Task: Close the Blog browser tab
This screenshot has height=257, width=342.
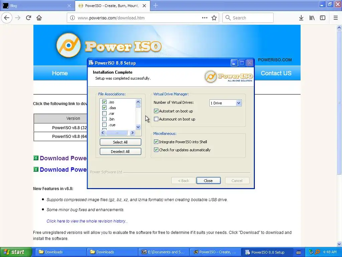Action: point(69,6)
